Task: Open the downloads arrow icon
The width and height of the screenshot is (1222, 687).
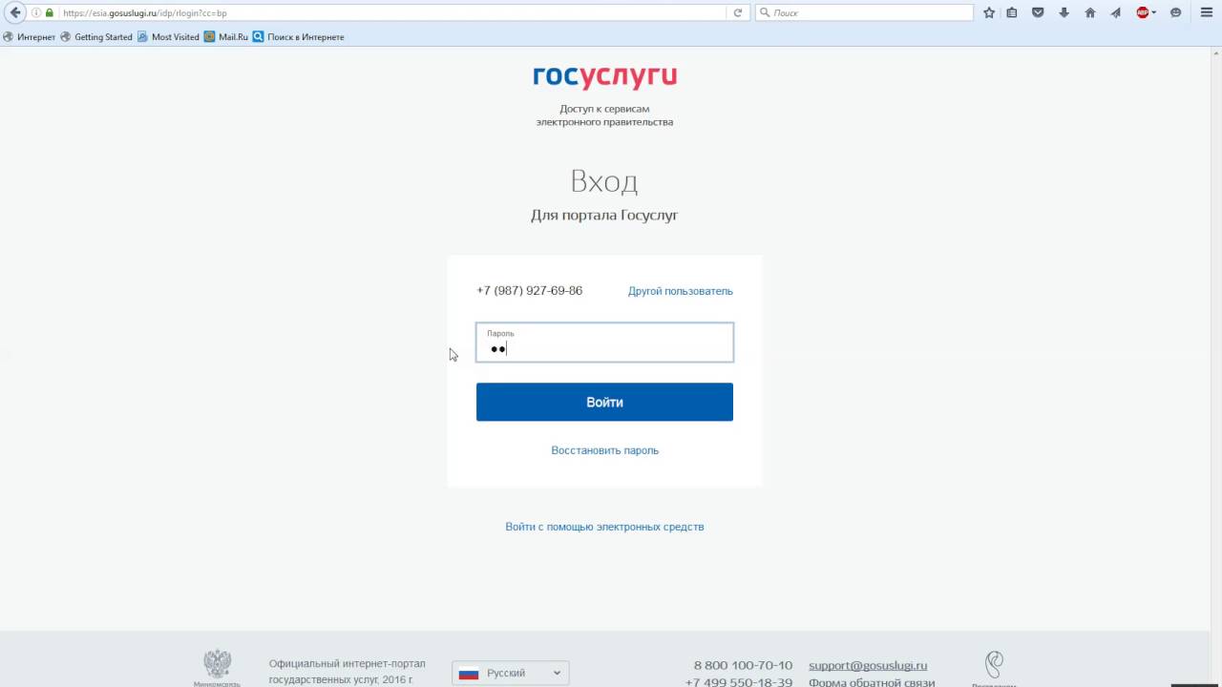Action: pyautogui.click(x=1064, y=13)
